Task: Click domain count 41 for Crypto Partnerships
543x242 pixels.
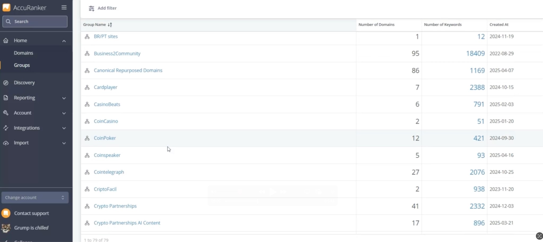Action: click(415, 206)
